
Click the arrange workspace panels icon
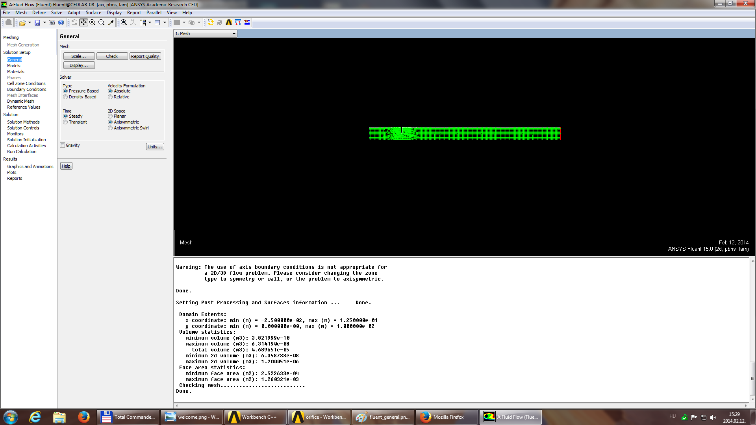click(143, 22)
